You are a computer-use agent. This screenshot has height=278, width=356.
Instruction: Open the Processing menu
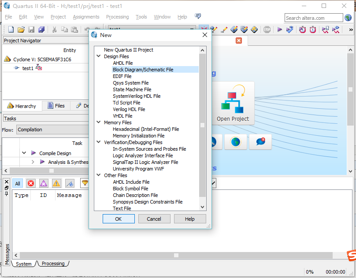click(117, 17)
